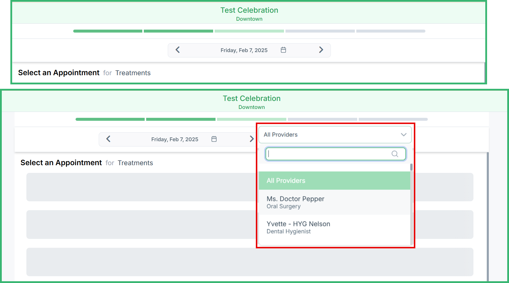The width and height of the screenshot is (509, 283).
Task: Click the magnifying glass in the provider search field
Action: pyautogui.click(x=395, y=154)
